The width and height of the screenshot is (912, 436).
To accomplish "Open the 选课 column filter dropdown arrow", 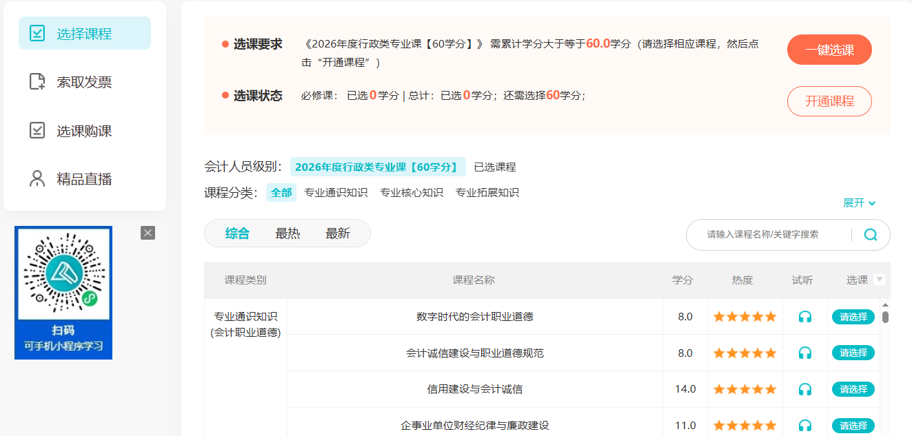I will (879, 280).
